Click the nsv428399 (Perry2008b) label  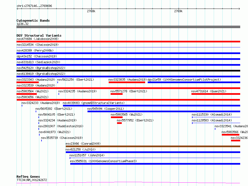[x=35, y=50]
